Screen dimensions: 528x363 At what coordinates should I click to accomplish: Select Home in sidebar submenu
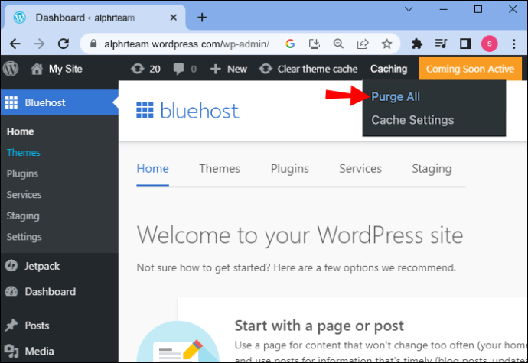pos(20,131)
